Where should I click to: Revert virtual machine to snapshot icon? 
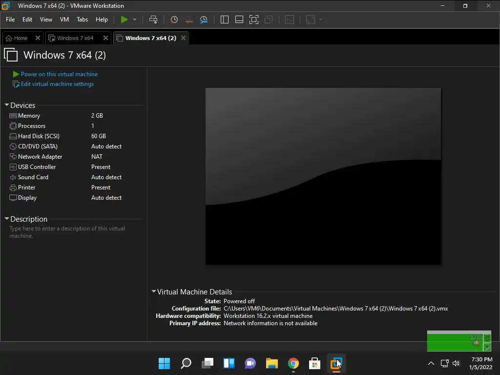pos(189,20)
